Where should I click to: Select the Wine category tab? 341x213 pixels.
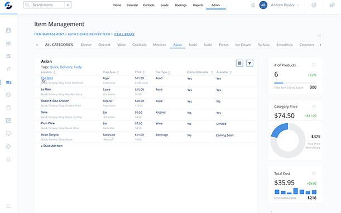point(121,45)
